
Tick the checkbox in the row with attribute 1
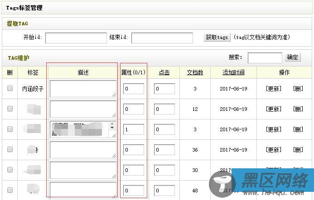pos(10,129)
